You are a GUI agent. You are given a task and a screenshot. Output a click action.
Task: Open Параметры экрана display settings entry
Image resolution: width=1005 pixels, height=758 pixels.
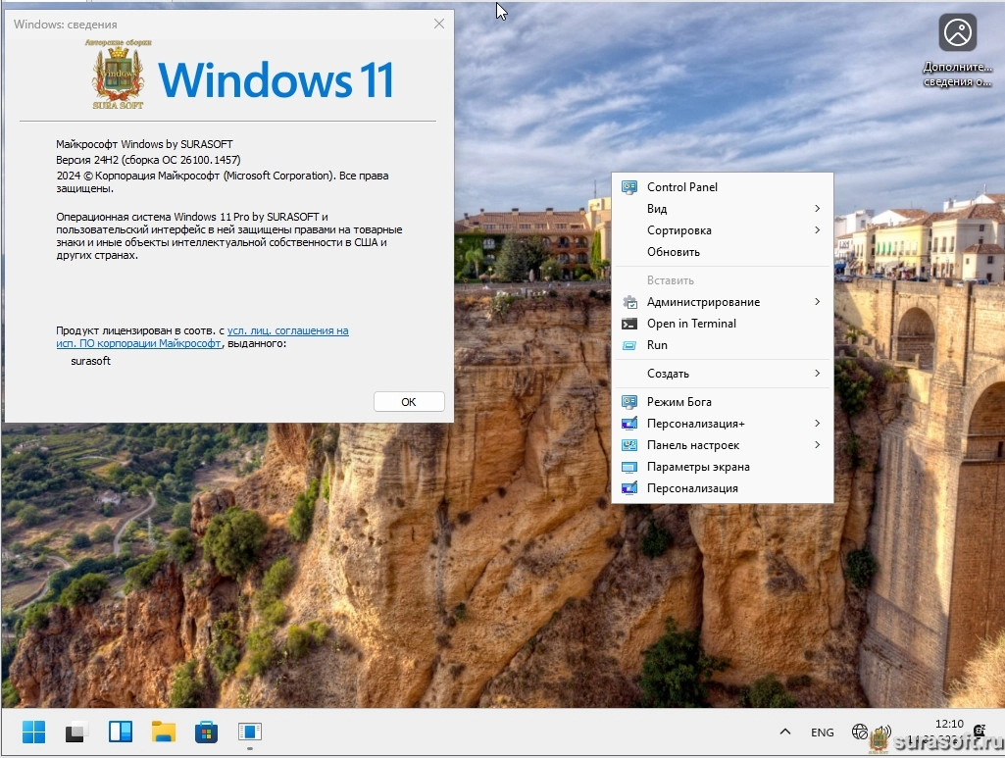(723, 467)
